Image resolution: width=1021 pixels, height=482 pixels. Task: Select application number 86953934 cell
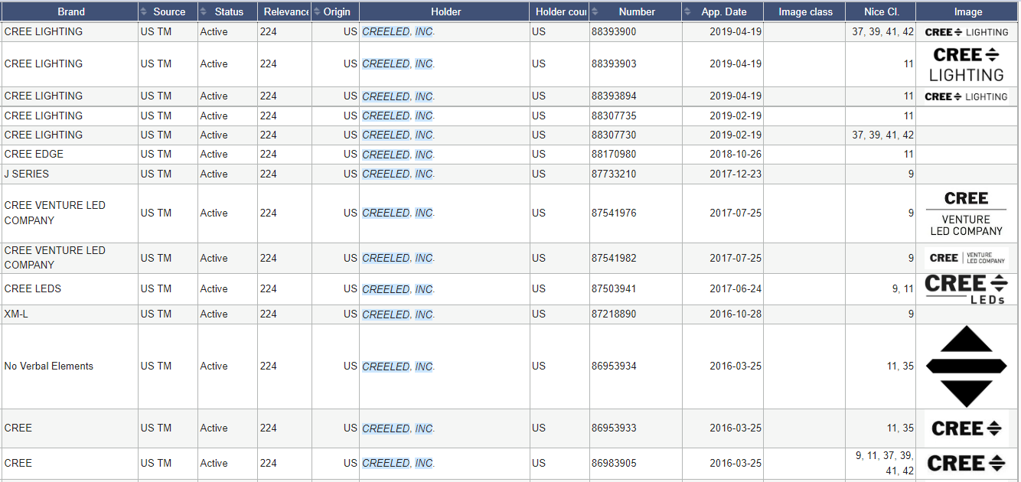tap(614, 366)
